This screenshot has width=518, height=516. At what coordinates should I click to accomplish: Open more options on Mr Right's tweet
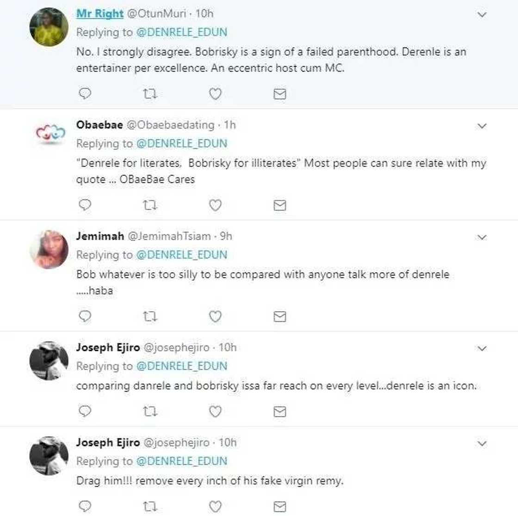[x=482, y=15]
